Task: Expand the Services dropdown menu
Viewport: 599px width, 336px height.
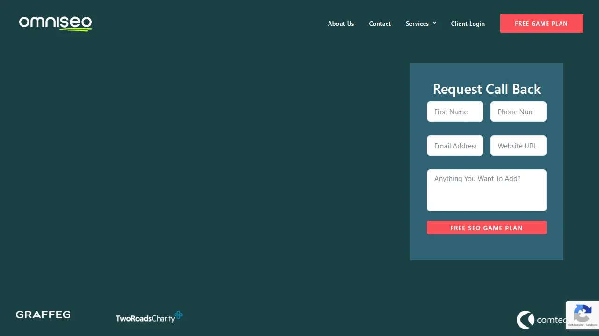Action: pyautogui.click(x=417, y=23)
